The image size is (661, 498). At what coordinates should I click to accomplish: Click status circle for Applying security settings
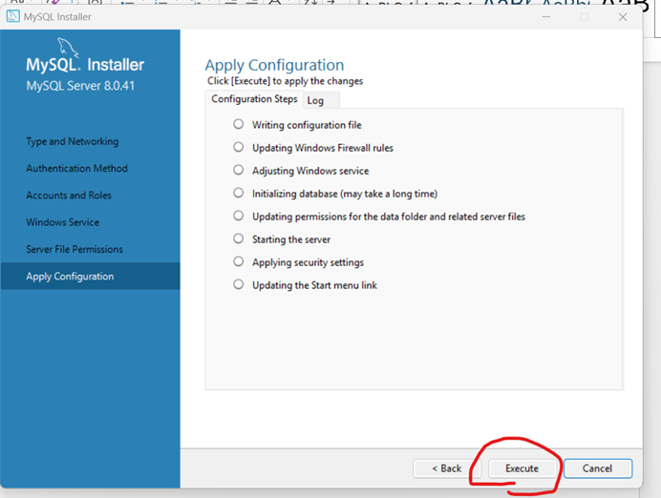[239, 261]
